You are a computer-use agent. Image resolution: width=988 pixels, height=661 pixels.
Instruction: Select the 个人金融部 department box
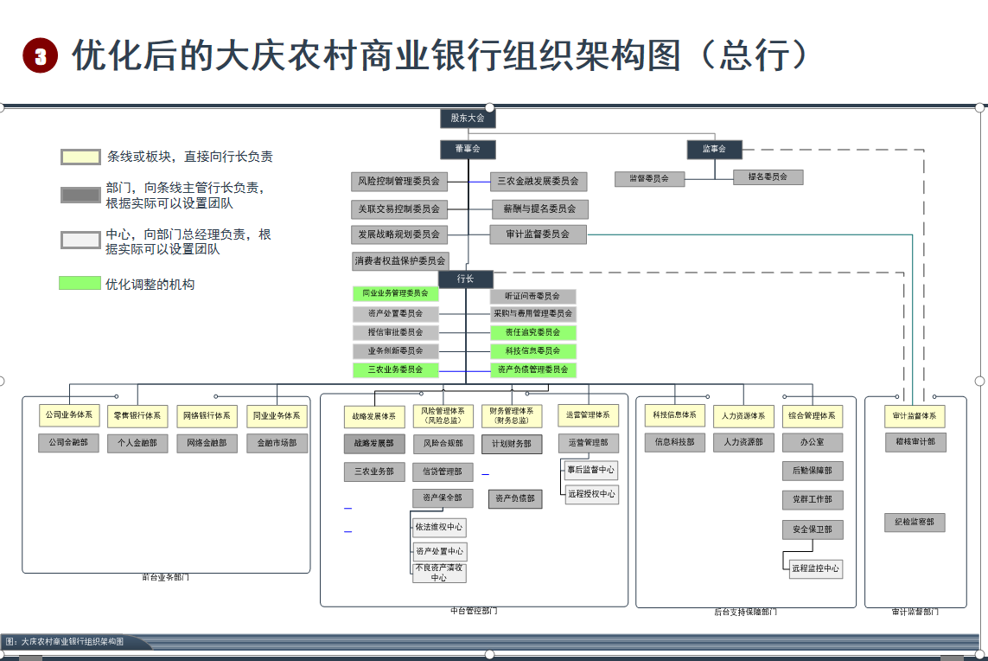click(137, 443)
